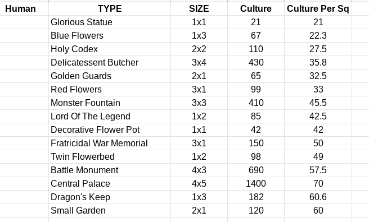Select the Glorious Statue cell
This screenshot has height=222, width=369.
point(110,22)
